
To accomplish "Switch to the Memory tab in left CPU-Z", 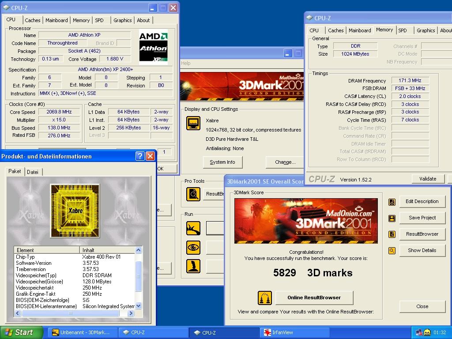I will point(81,20).
